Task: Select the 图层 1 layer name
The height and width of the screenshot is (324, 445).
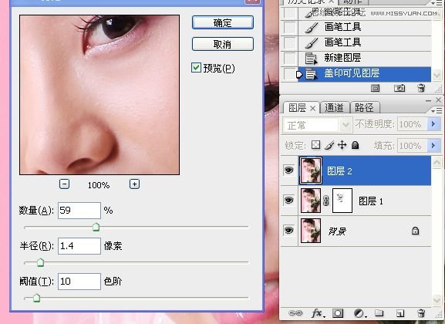Action: [371, 201]
